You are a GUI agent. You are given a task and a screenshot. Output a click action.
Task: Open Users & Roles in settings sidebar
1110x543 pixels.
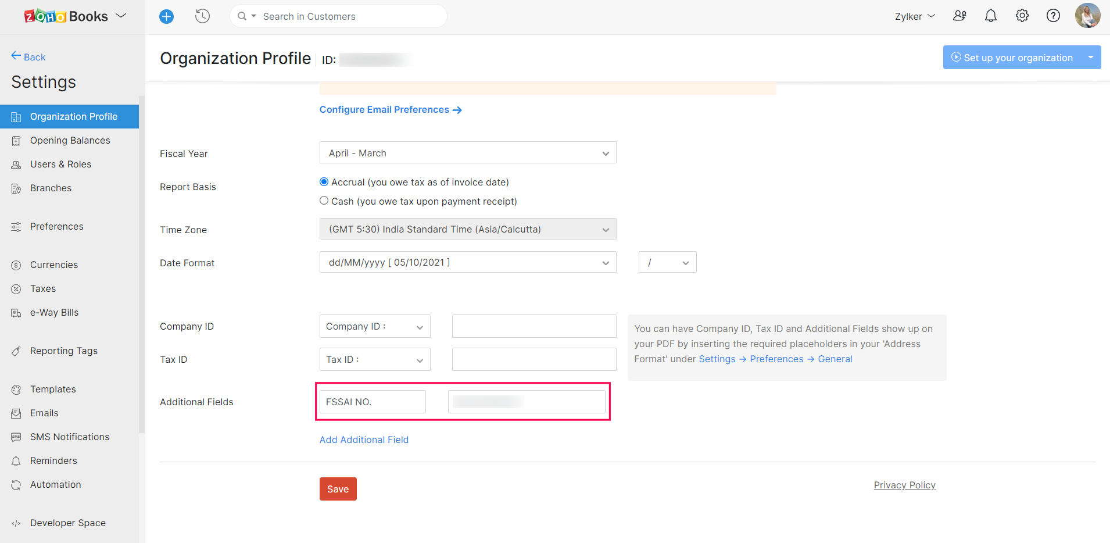click(x=60, y=165)
